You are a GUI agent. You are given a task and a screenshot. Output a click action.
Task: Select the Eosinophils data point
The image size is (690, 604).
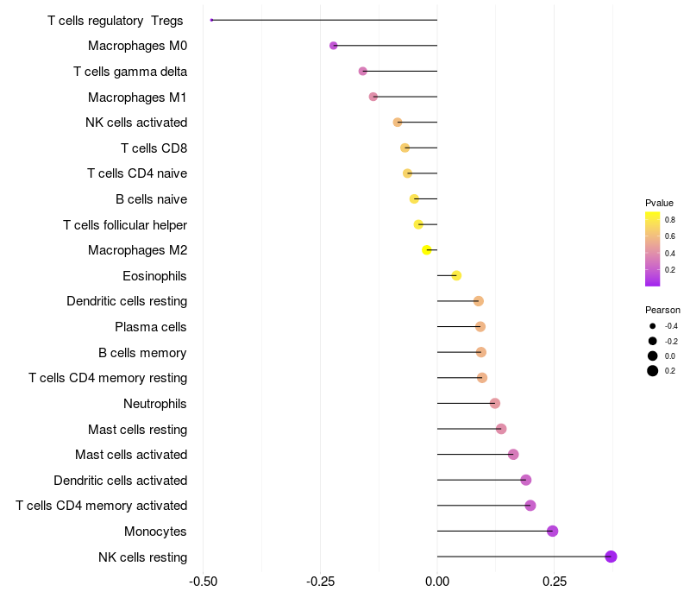[456, 275]
